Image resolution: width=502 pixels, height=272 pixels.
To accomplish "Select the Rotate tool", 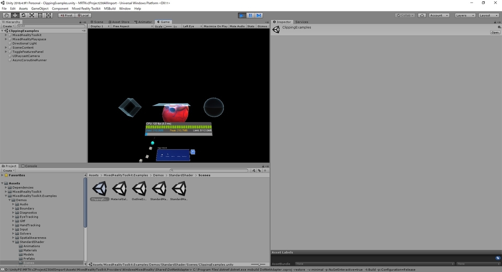I will [x=23, y=15].
